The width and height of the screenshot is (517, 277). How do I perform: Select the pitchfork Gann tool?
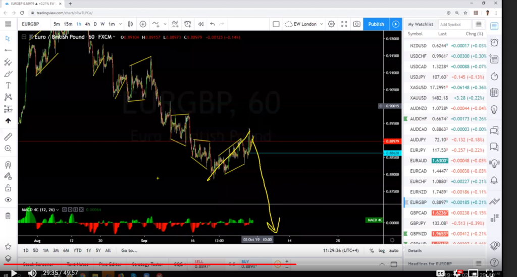(8, 62)
